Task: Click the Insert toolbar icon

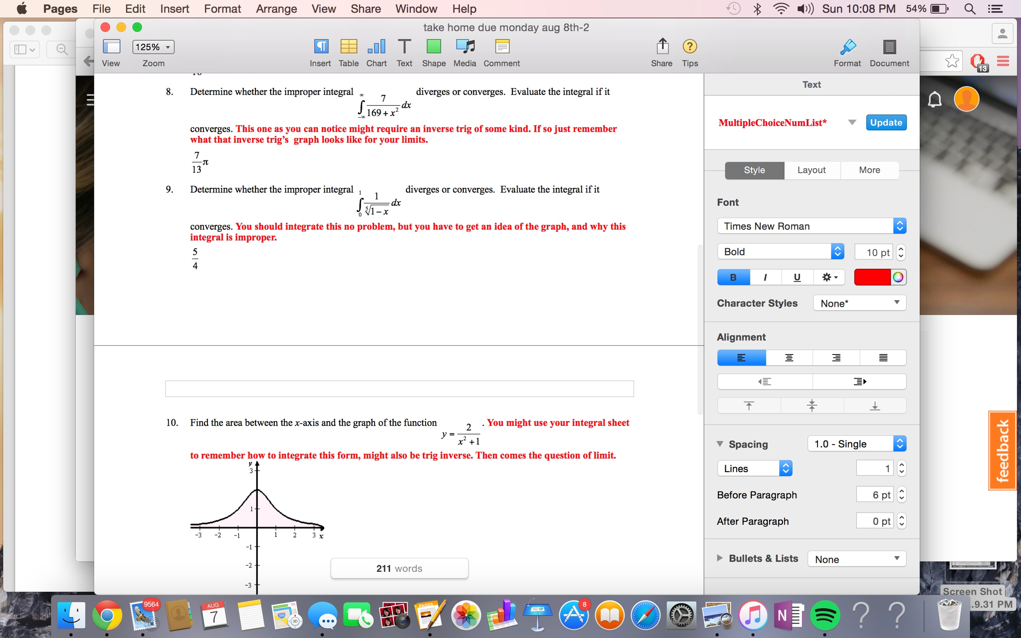Action: 321,47
